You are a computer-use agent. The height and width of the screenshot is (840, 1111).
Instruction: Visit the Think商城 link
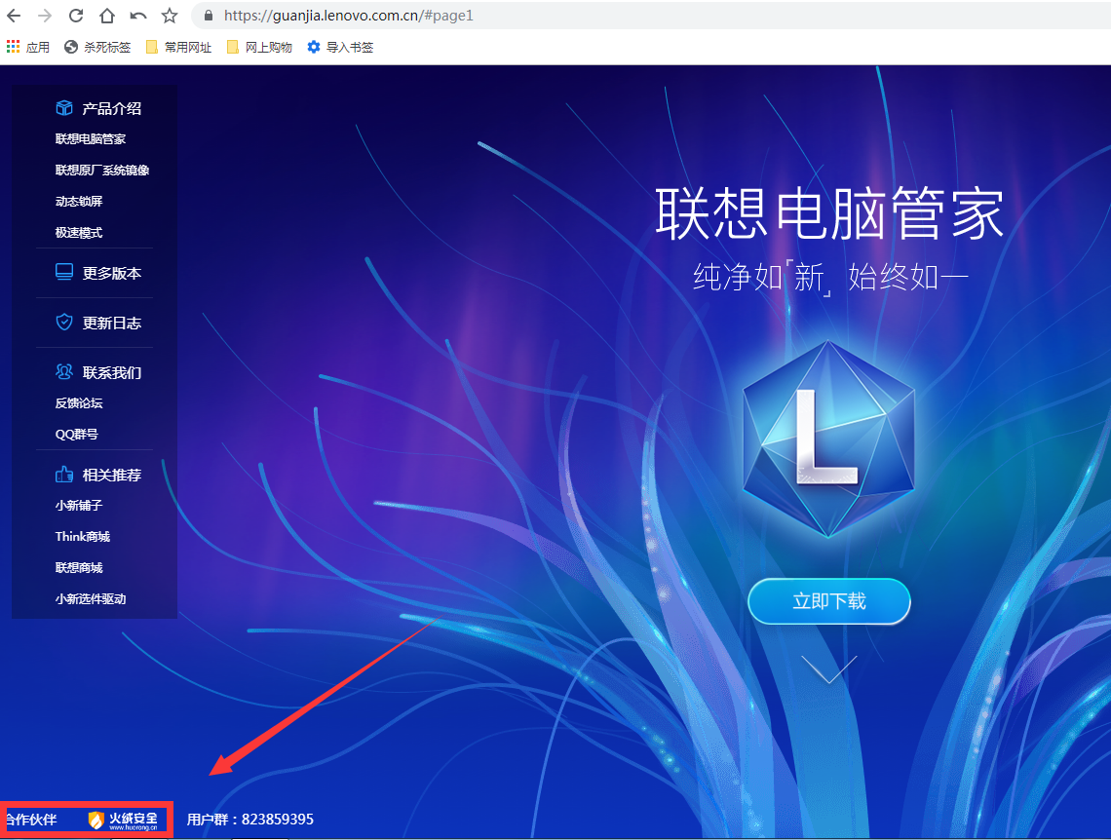click(x=83, y=536)
